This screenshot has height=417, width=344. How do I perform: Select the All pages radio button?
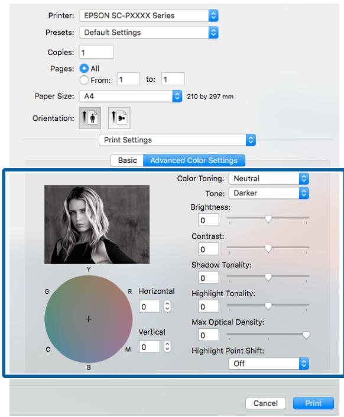click(x=84, y=69)
